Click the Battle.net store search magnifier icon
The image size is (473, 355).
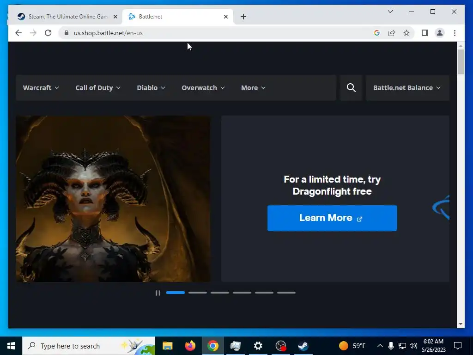point(351,88)
